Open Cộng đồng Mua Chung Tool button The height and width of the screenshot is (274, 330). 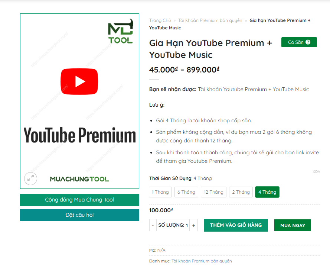pos(79,200)
